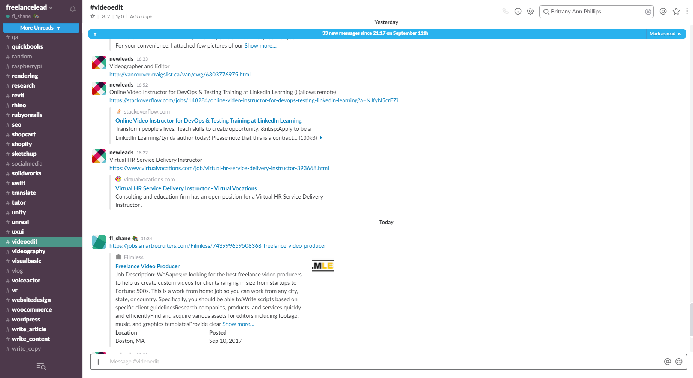Open freelancelead workspace menu

pos(29,7)
